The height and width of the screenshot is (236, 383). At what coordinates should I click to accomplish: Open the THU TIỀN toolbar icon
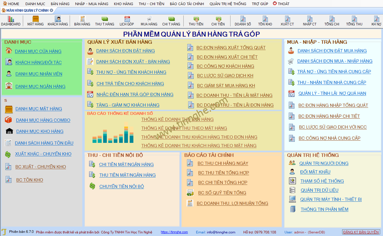tap(196, 21)
